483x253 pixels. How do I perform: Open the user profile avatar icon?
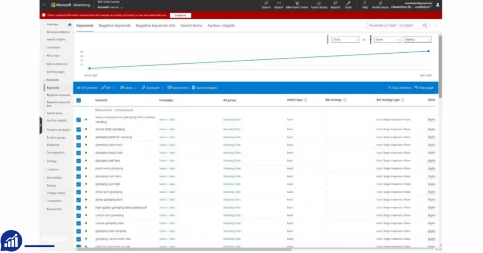click(x=438, y=5)
